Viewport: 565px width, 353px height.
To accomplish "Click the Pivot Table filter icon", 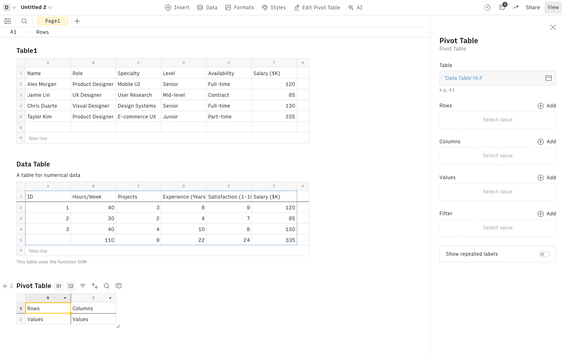I will 83,286.
